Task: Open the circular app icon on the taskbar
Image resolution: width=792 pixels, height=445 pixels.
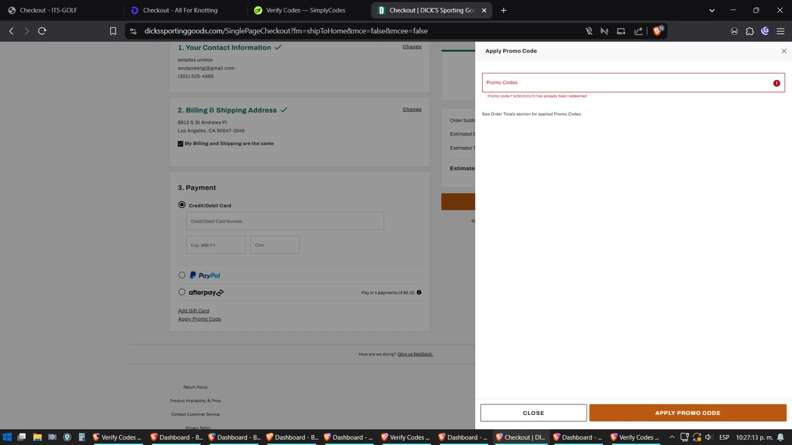Action: click(x=67, y=437)
